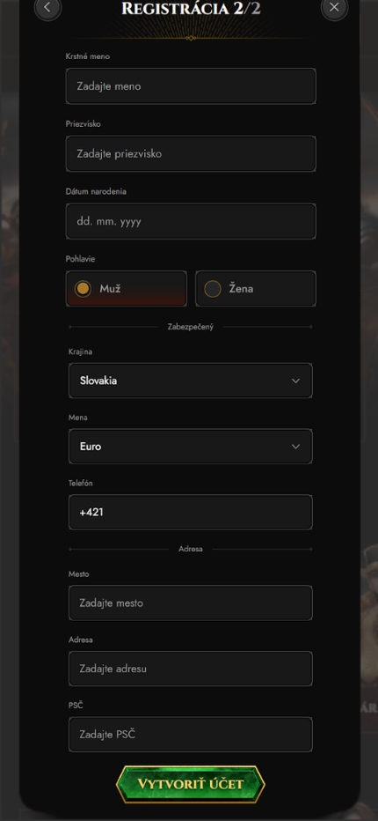Expand the country list chevron arrow
Viewport: 378px width, 821px height.
(x=295, y=381)
